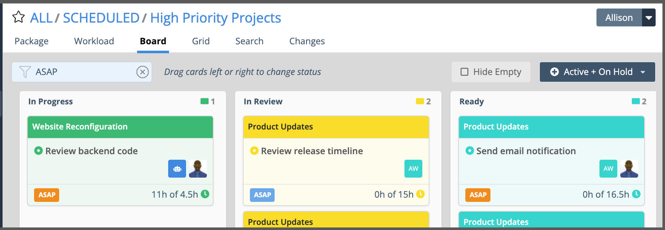Screen dimensions: 665x230
Task: Open the Changes tab
Action: [307, 41]
